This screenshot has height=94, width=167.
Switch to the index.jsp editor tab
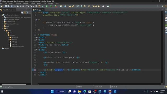tap(38, 10)
